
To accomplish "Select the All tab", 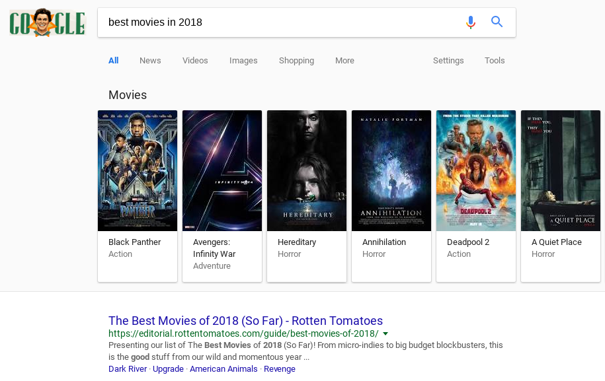I will (114, 61).
